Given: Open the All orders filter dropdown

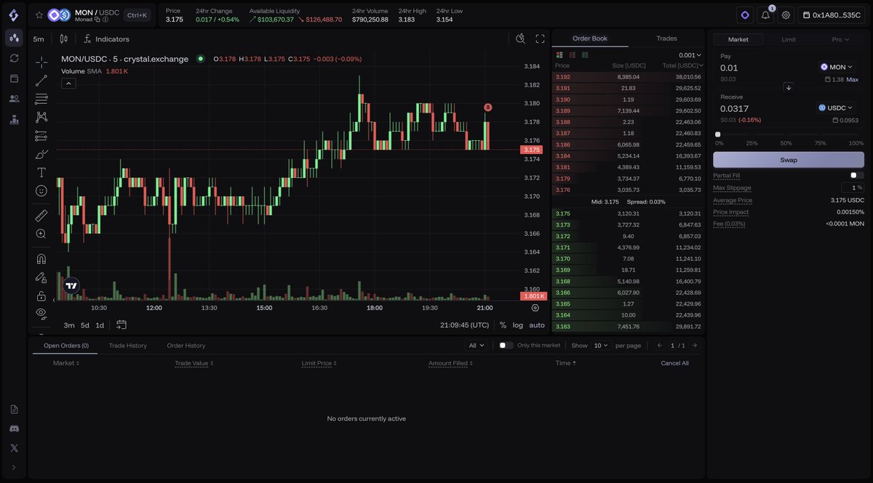Looking at the screenshot, I should (x=477, y=346).
